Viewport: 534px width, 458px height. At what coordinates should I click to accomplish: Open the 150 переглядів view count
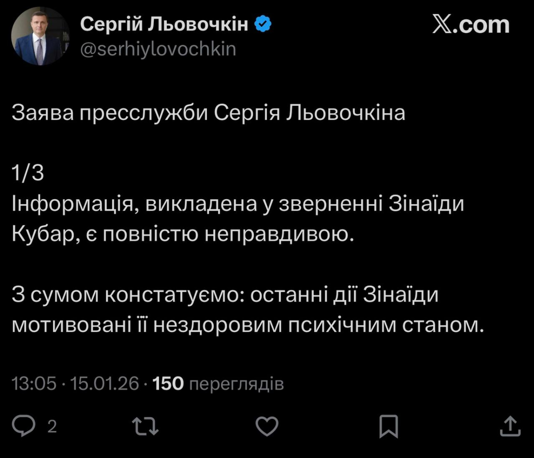(218, 383)
